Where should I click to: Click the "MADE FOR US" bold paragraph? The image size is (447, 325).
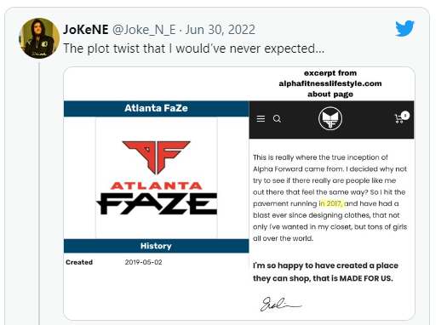point(325,271)
